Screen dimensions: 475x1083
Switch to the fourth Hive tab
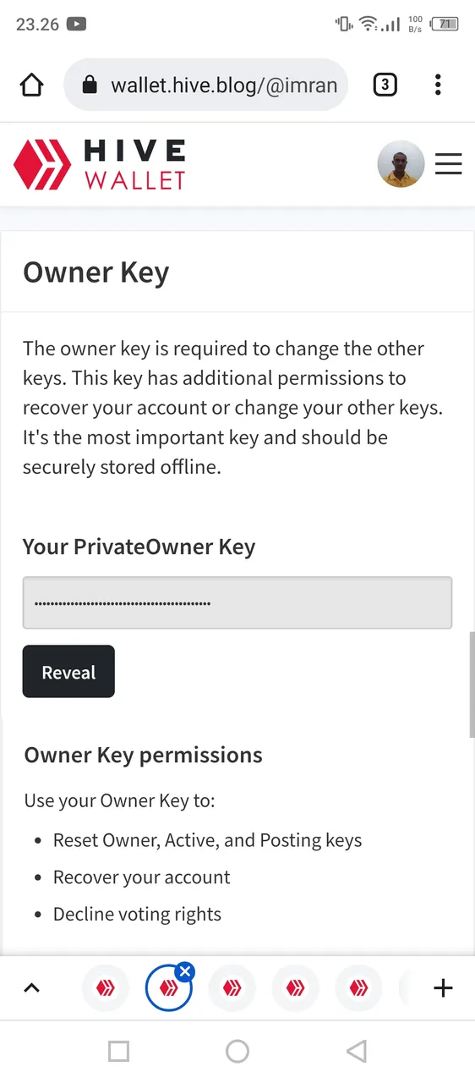(296, 987)
